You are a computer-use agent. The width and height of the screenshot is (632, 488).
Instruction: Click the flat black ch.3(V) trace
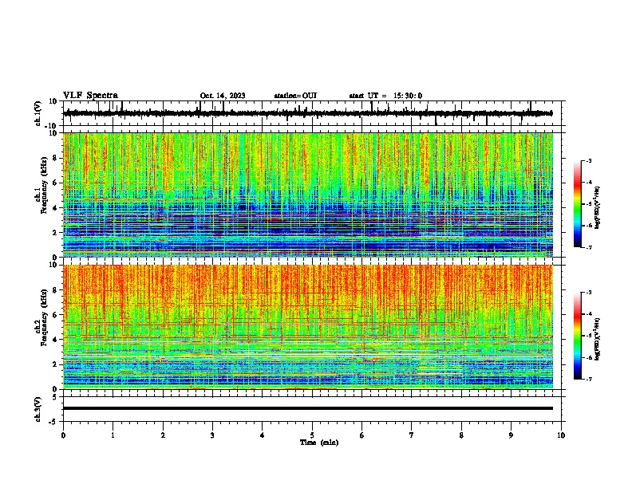click(308, 408)
